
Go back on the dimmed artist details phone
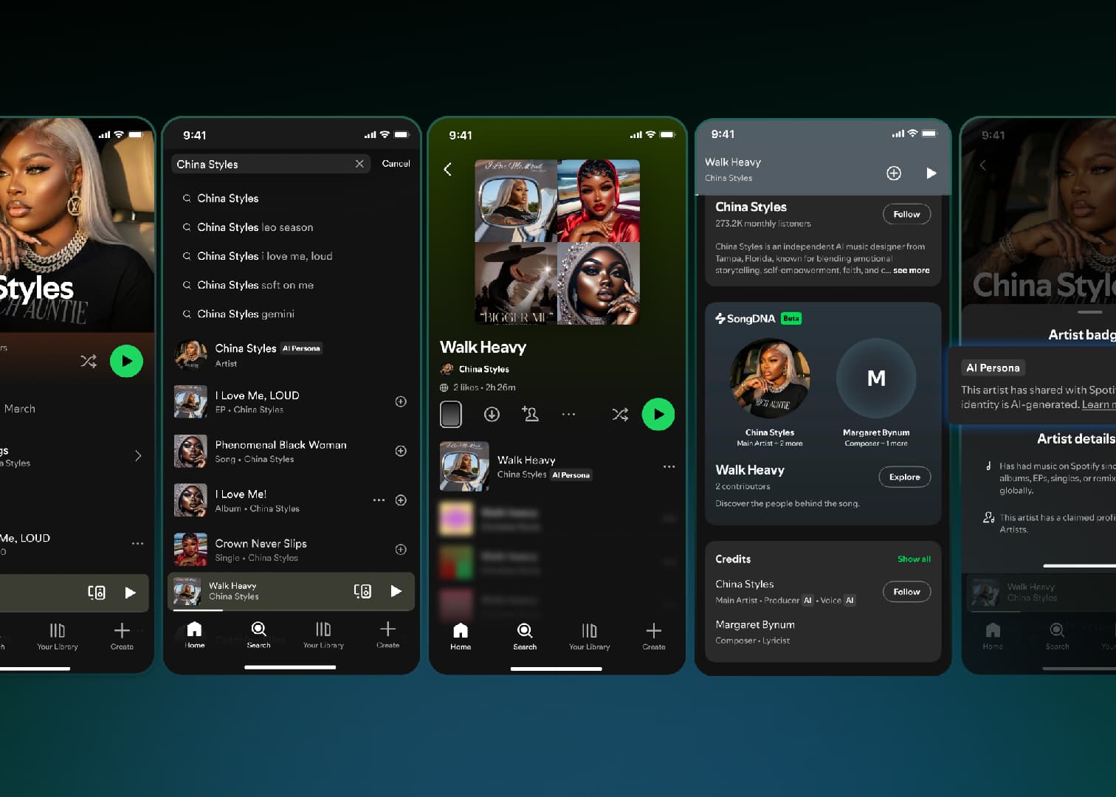click(982, 165)
